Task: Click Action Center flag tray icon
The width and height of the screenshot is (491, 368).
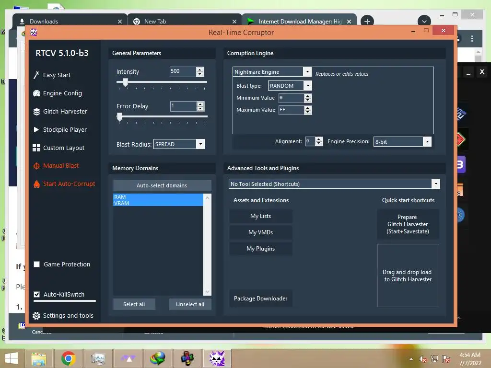Action: coord(446,359)
